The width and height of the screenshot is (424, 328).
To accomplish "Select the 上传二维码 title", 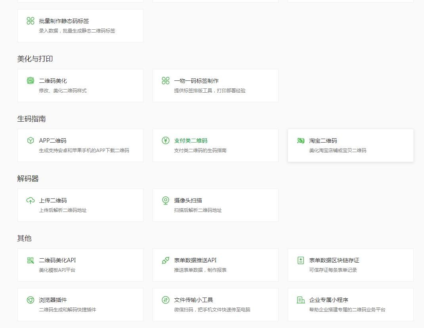I will tap(53, 200).
